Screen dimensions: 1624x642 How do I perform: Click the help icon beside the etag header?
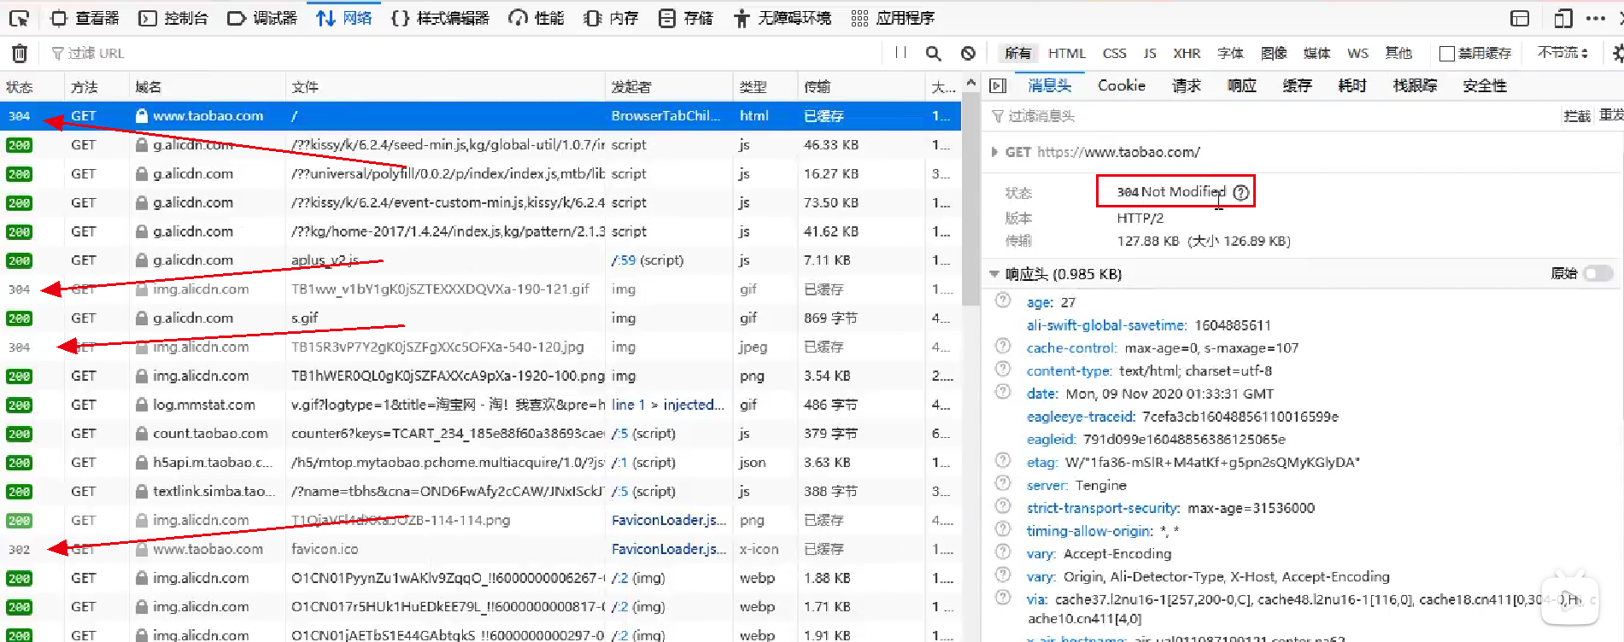click(1004, 461)
